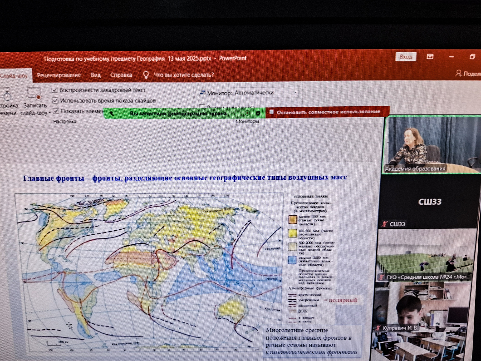Click the yellow '100-500 мм' legend swatch
The width and height of the screenshot is (481, 361).
pos(293,233)
